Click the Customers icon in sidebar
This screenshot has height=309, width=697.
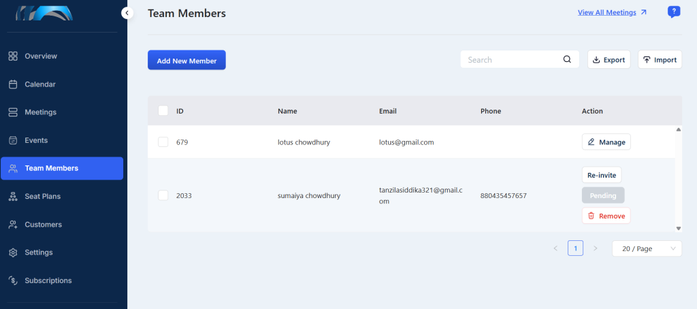coord(13,225)
